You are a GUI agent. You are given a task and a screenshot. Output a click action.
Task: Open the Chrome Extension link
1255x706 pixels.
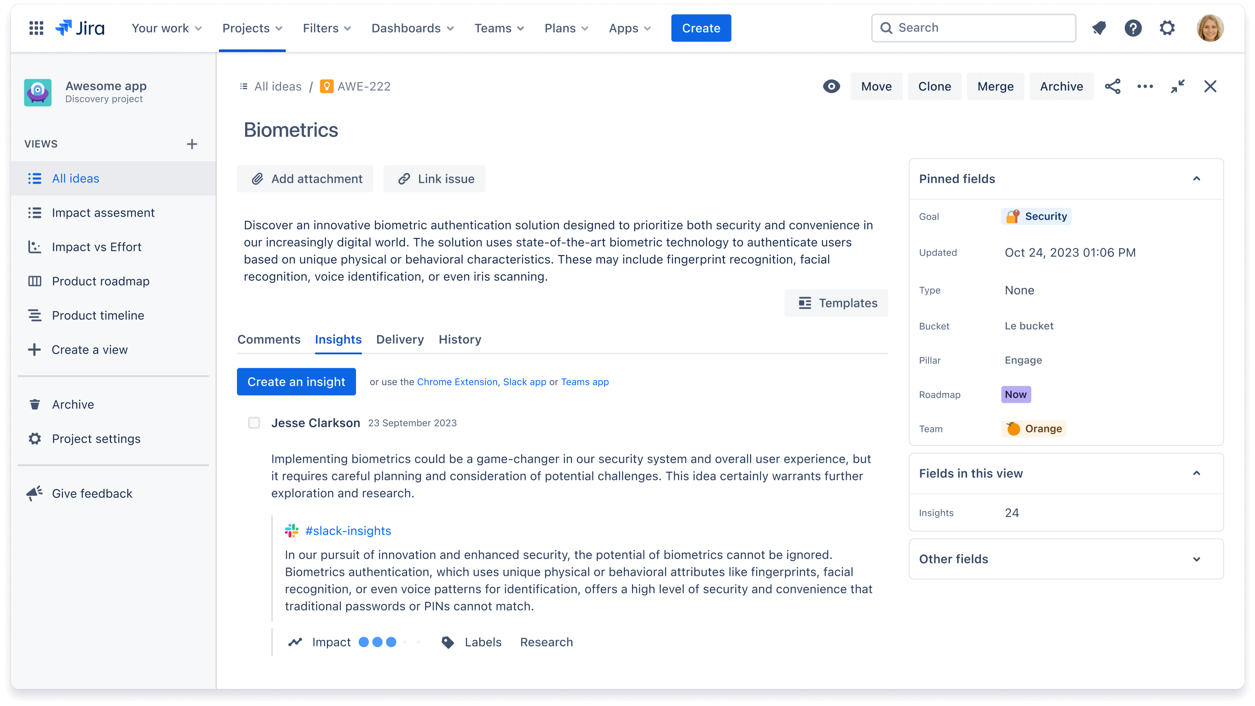pos(456,381)
